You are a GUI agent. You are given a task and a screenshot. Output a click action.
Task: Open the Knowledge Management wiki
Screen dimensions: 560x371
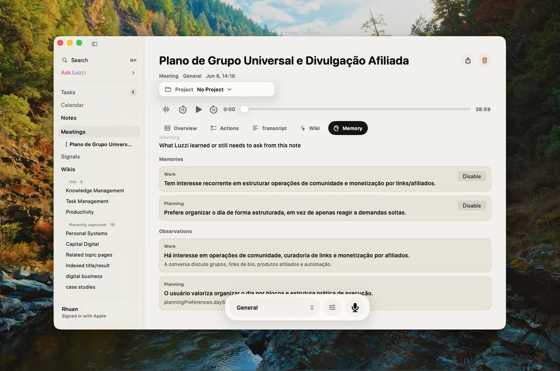tap(95, 191)
